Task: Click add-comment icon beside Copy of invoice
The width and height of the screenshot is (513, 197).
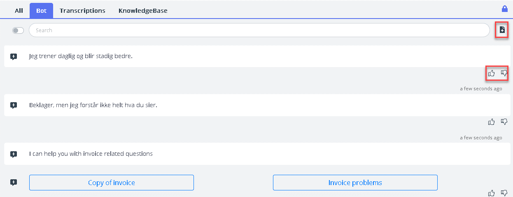Action: pos(14,182)
